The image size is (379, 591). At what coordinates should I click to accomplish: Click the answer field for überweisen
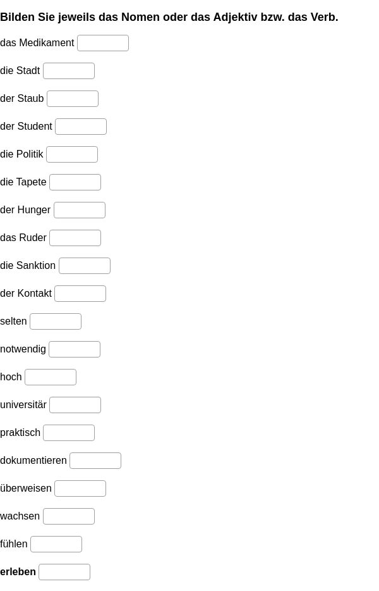(x=80, y=489)
